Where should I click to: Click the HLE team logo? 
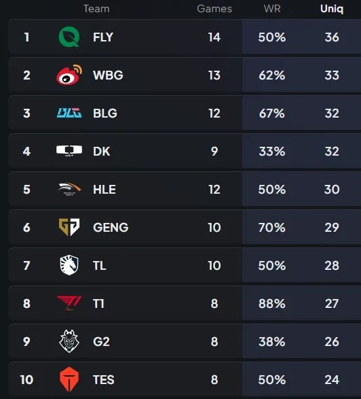[69, 189]
